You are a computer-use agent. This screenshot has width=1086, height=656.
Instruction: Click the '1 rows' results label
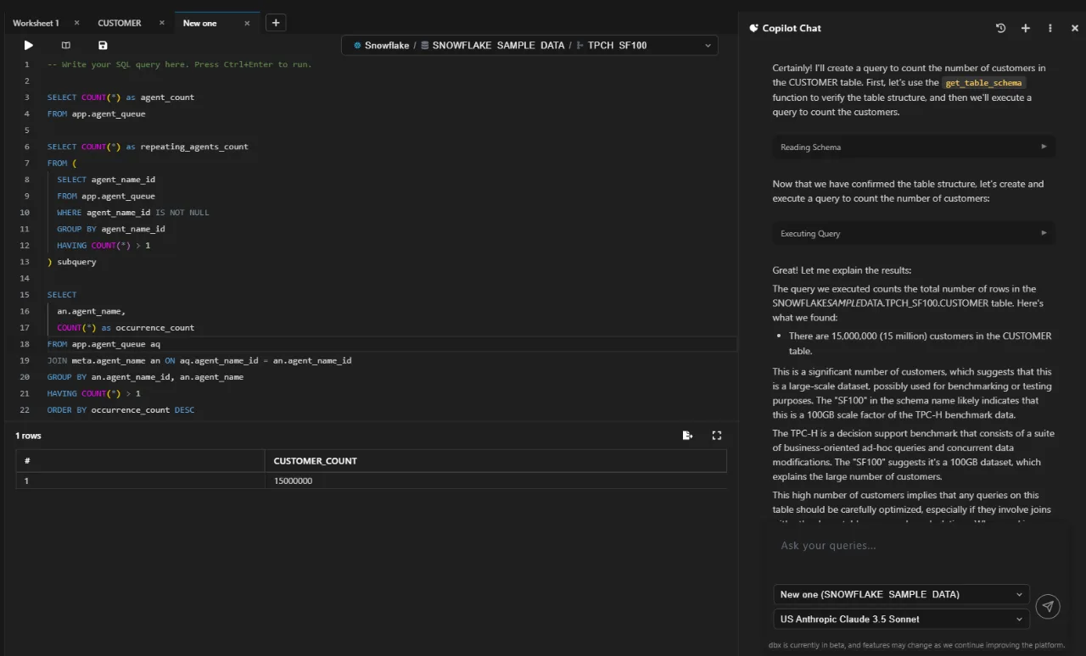click(x=28, y=436)
